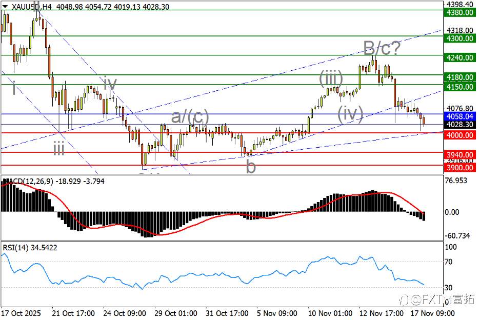Click the -60.734 MACD scale value

[457, 235]
